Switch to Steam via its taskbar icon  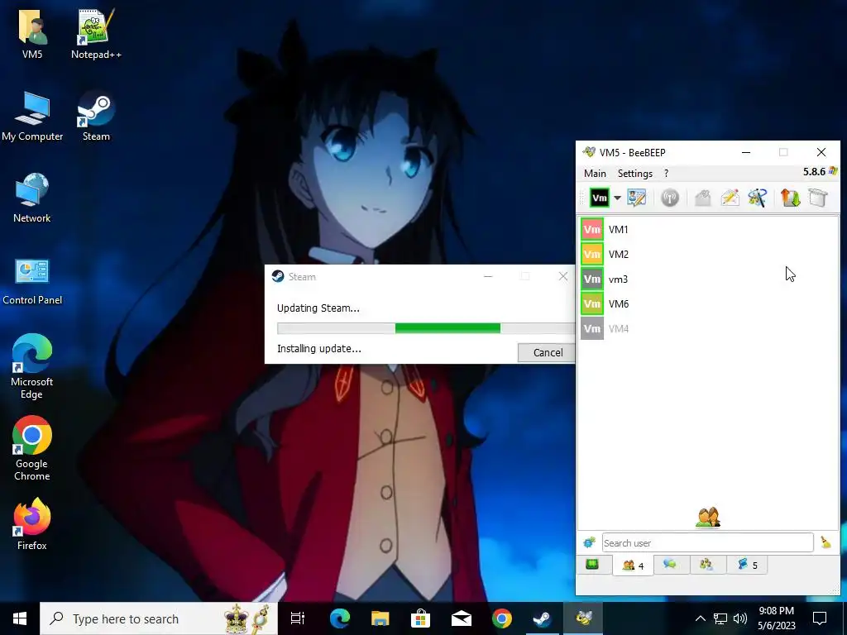click(x=543, y=618)
